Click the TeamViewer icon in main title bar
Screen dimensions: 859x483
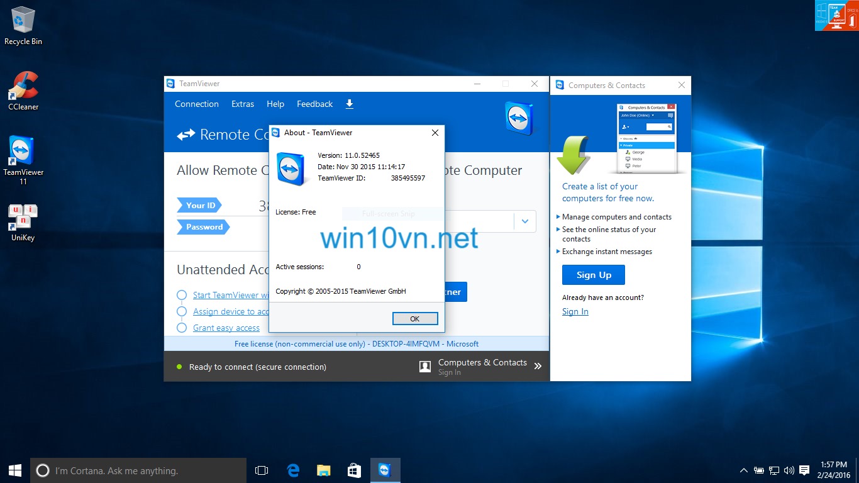coord(170,84)
